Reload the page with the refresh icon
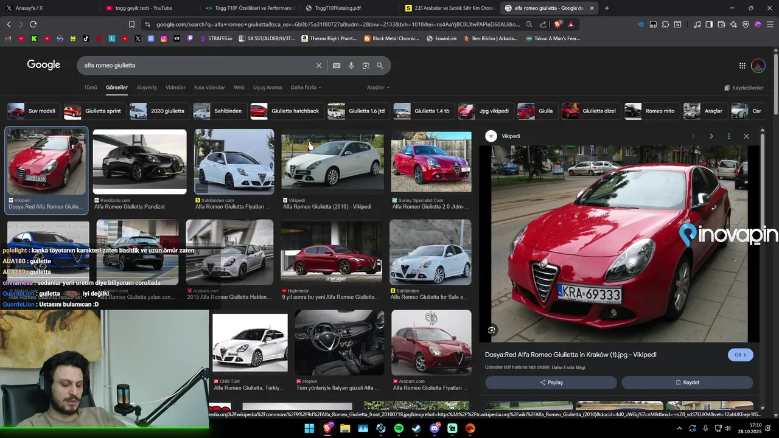The width and height of the screenshot is (779, 438). (33, 24)
